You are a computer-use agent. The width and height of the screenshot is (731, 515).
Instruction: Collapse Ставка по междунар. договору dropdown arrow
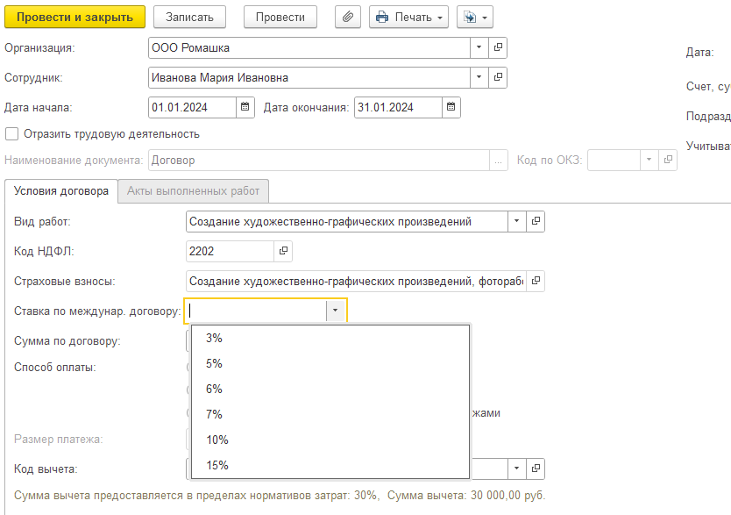pyautogui.click(x=335, y=311)
